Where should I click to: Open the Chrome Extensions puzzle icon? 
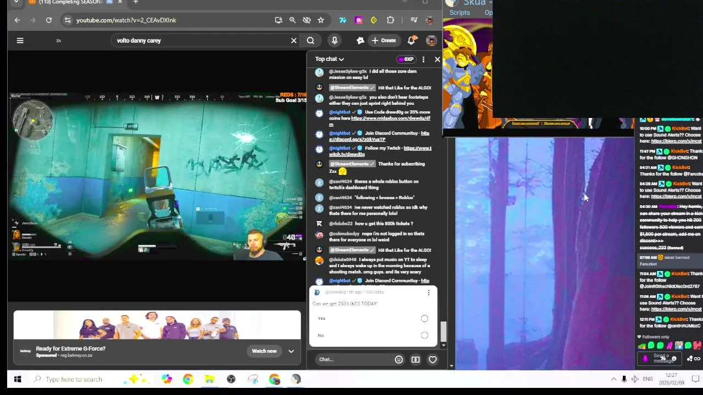click(390, 20)
